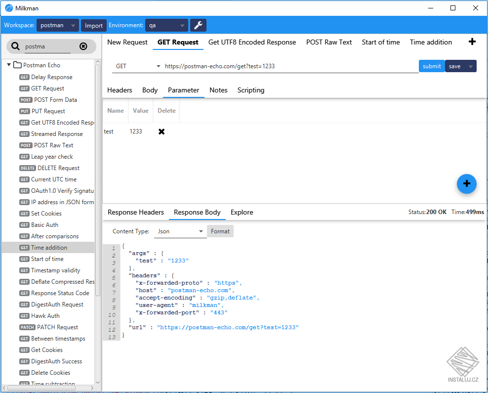Click the search text field
Screen dimensions: 488x393
click(x=48, y=46)
